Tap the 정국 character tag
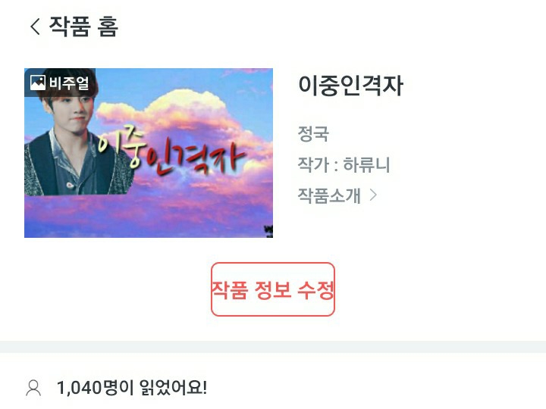Image resolution: width=546 pixels, height=409 pixels. pyautogui.click(x=313, y=134)
